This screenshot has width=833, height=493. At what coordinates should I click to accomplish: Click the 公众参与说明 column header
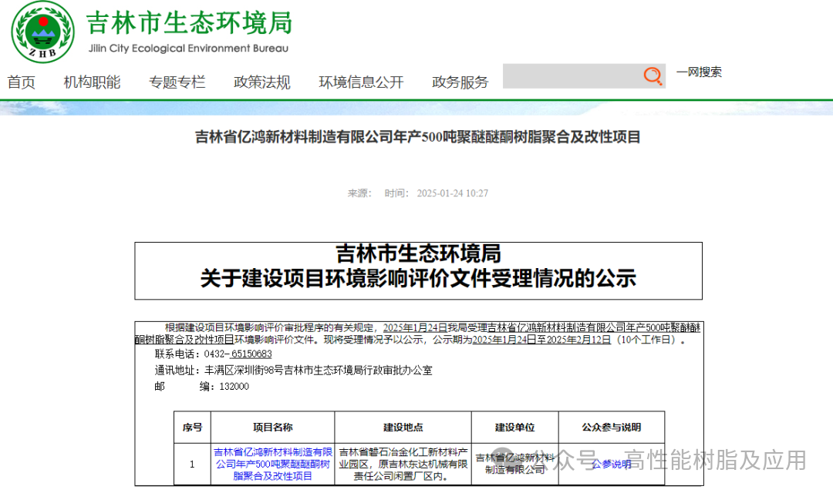612,428
